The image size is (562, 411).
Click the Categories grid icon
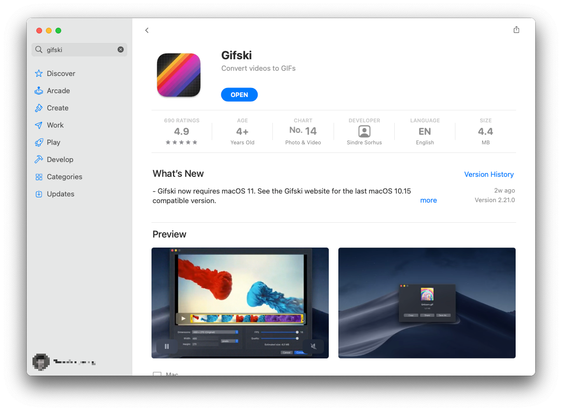(39, 177)
